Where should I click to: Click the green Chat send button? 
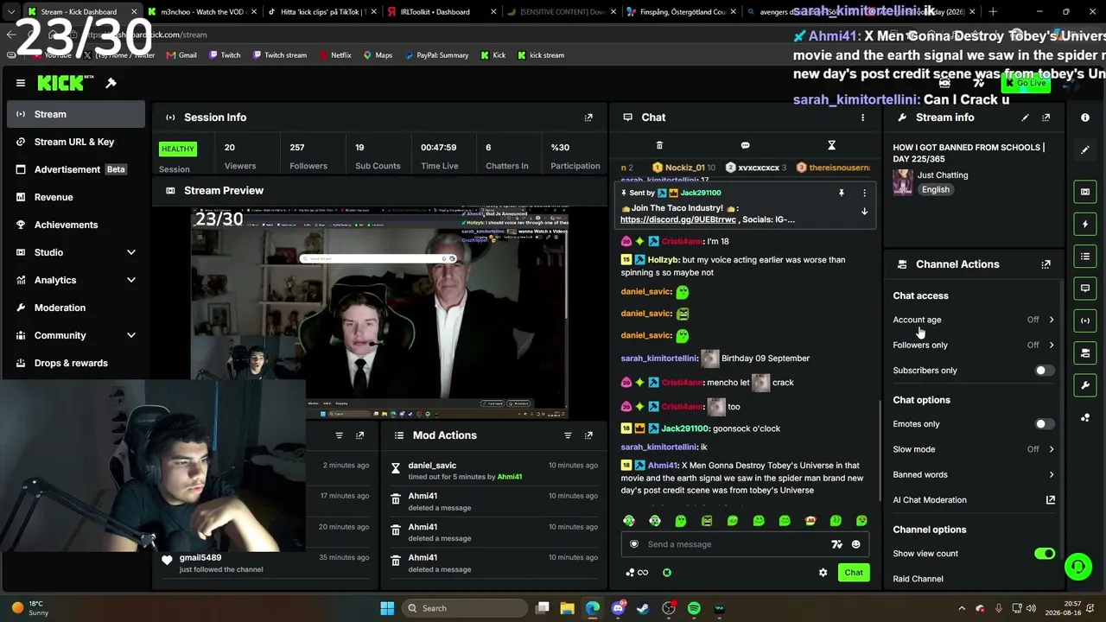(854, 573)
